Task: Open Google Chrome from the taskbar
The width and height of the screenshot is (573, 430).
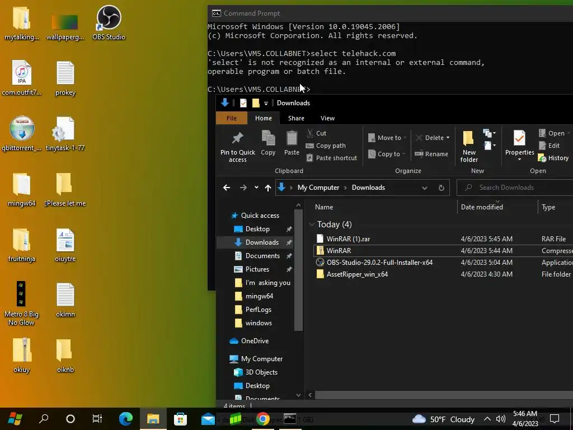Action: 263,419
